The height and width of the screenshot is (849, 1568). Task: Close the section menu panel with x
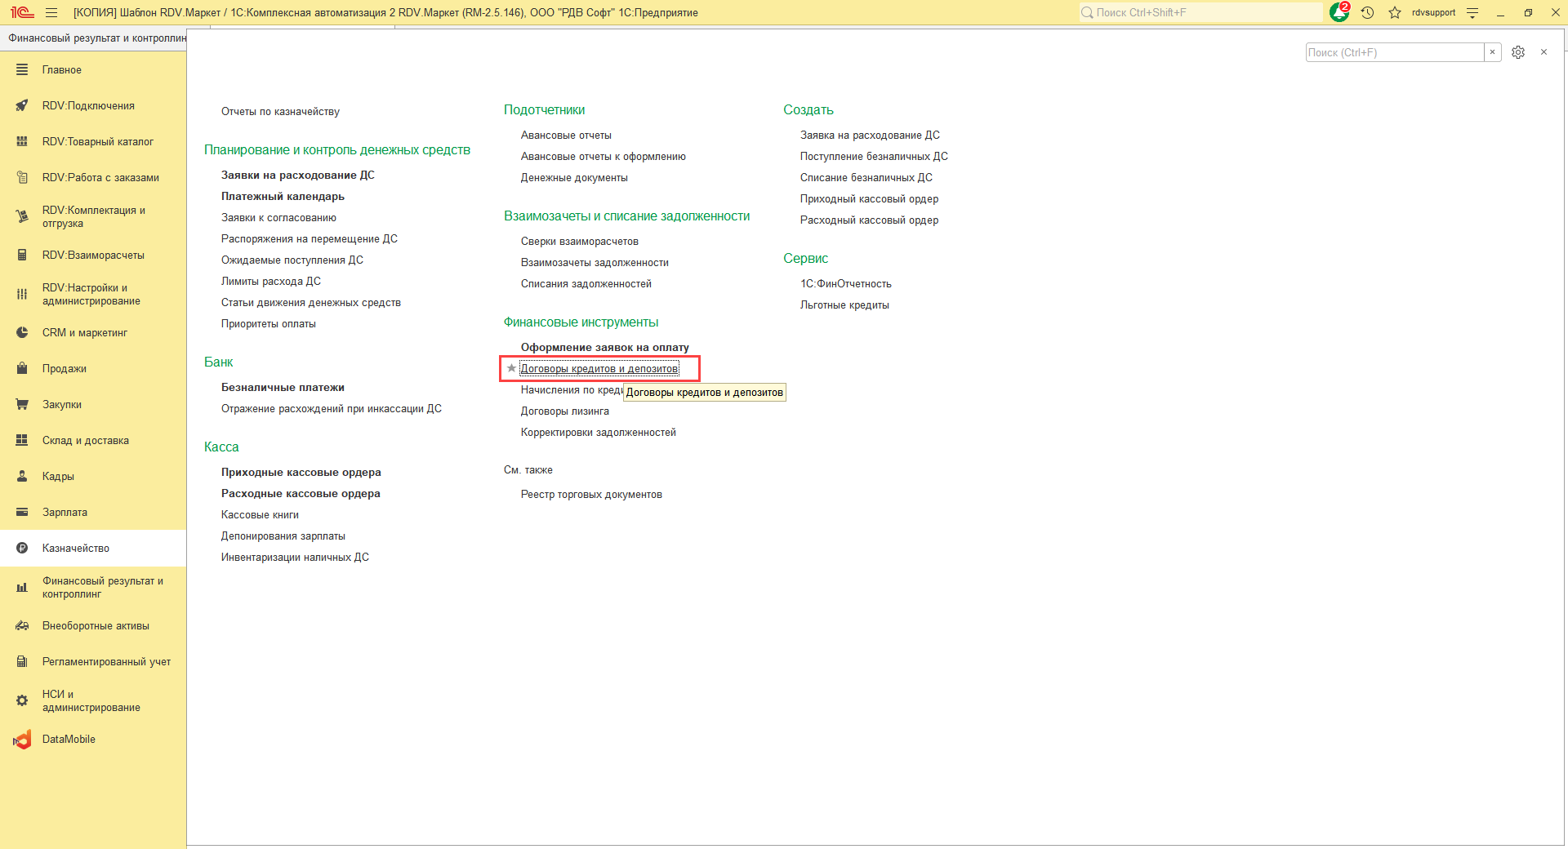click(1543, 52)
